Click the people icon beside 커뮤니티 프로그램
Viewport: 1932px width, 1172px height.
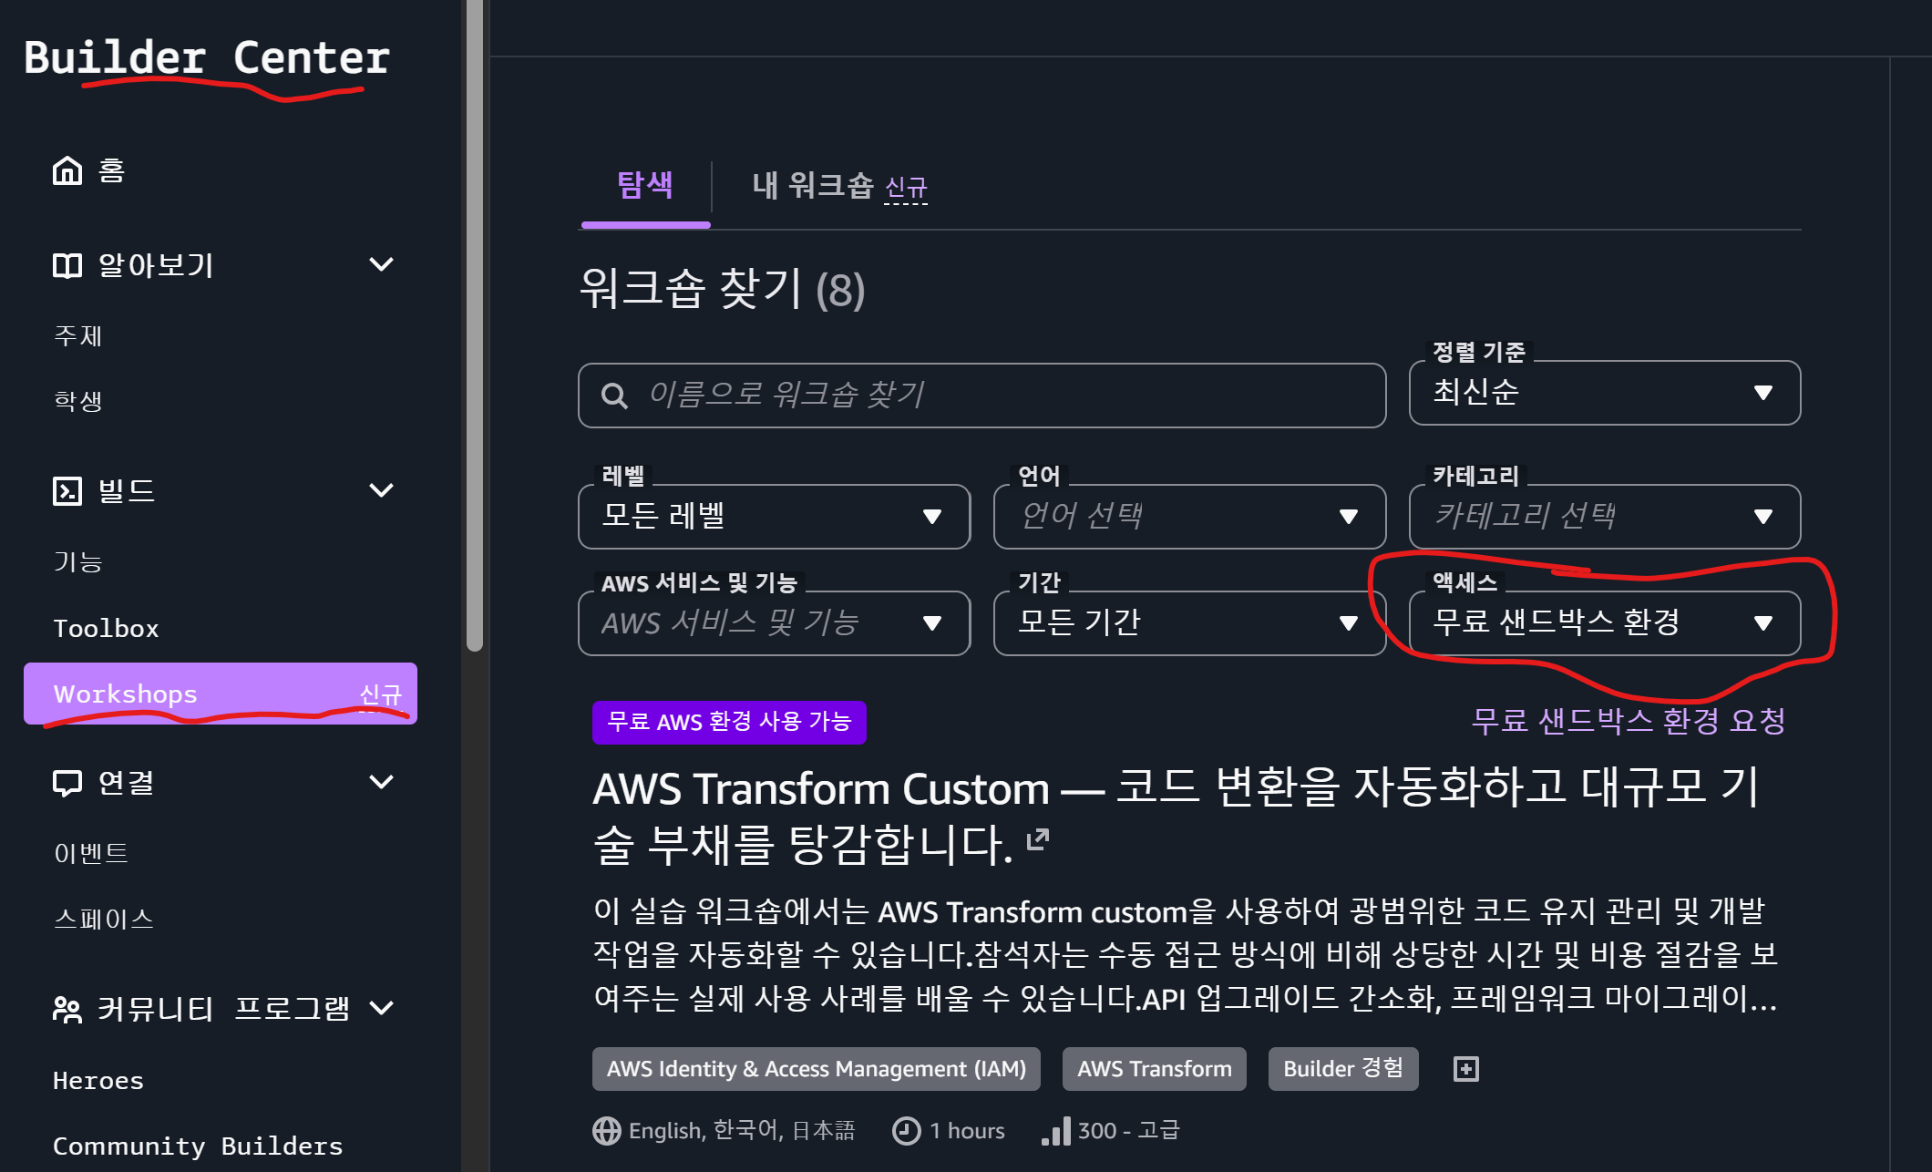click(x=67, y=1009)
